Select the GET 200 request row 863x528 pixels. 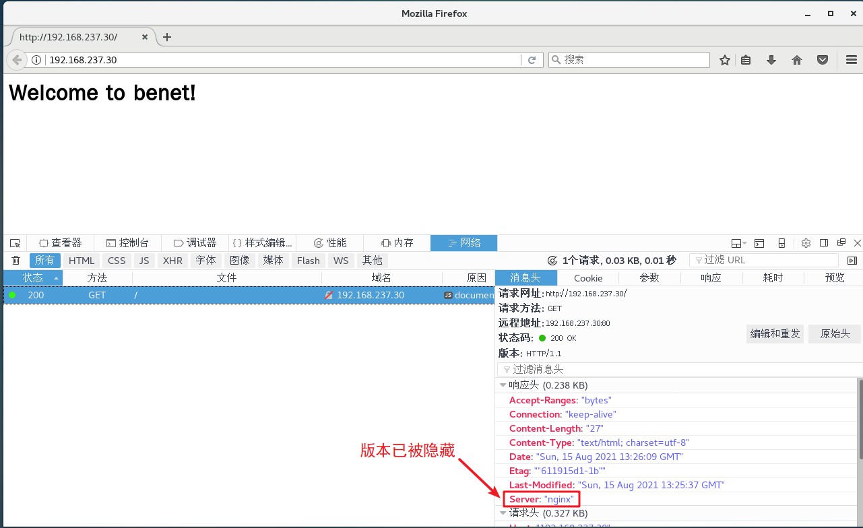pos(249,295)
